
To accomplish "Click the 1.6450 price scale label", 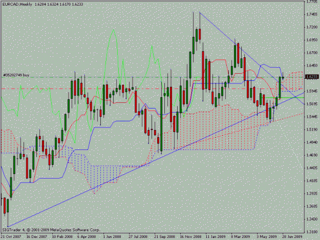I will click(x=312, y=66).
